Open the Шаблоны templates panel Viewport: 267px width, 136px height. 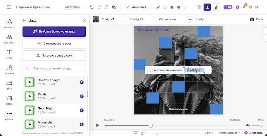[x=9, y=39]
